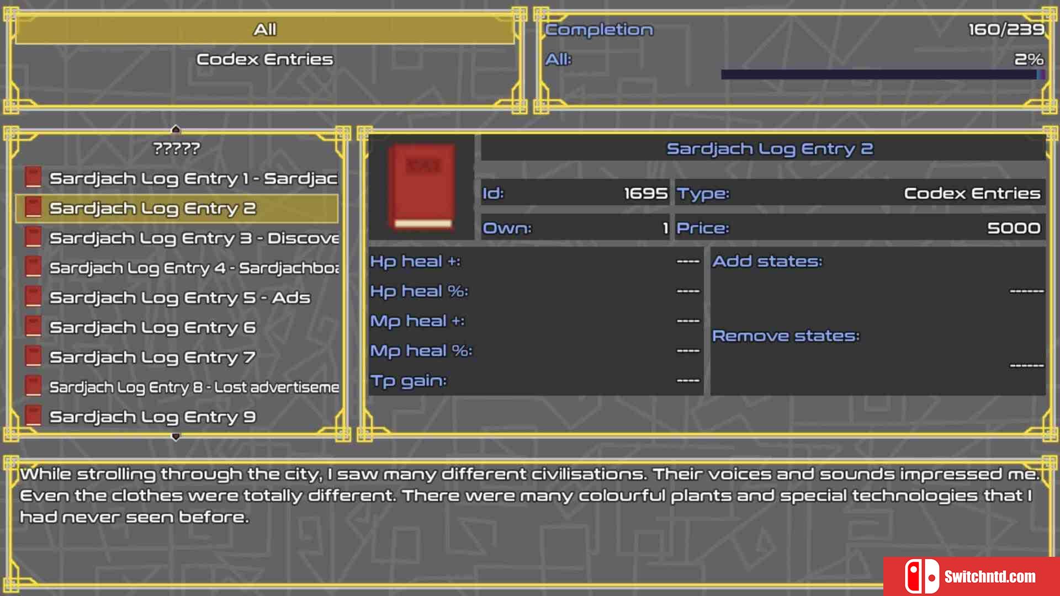Image resolution: width=1060 pixels, height=596 pixels.
Task: Open Sardjach Log Entry 1 - Sardjac
Action: [x=177, y=178]
